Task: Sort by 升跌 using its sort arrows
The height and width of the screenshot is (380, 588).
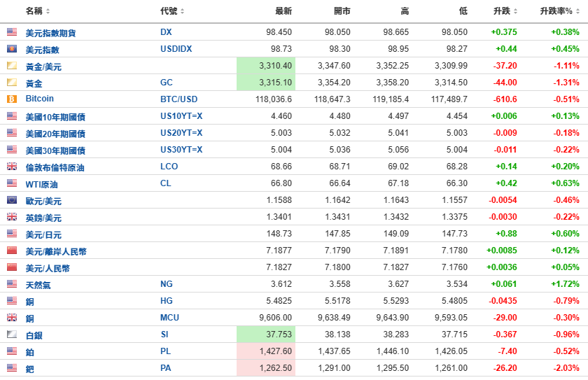Action: click(515, 11)
